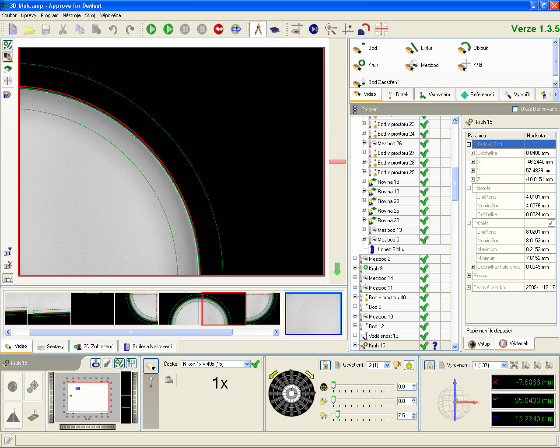Expand the Kruh 9 tree node

point(355,268)
